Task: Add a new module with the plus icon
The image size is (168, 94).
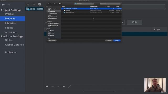Action: tap(28, 4)
